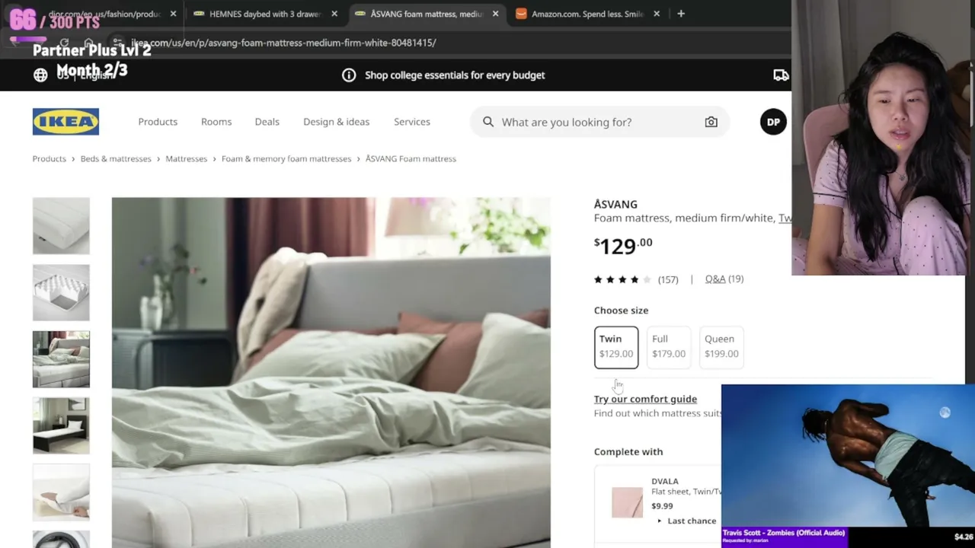Open the delivery truck icon
The image size is (975, 548).
(x=781, y=75)
